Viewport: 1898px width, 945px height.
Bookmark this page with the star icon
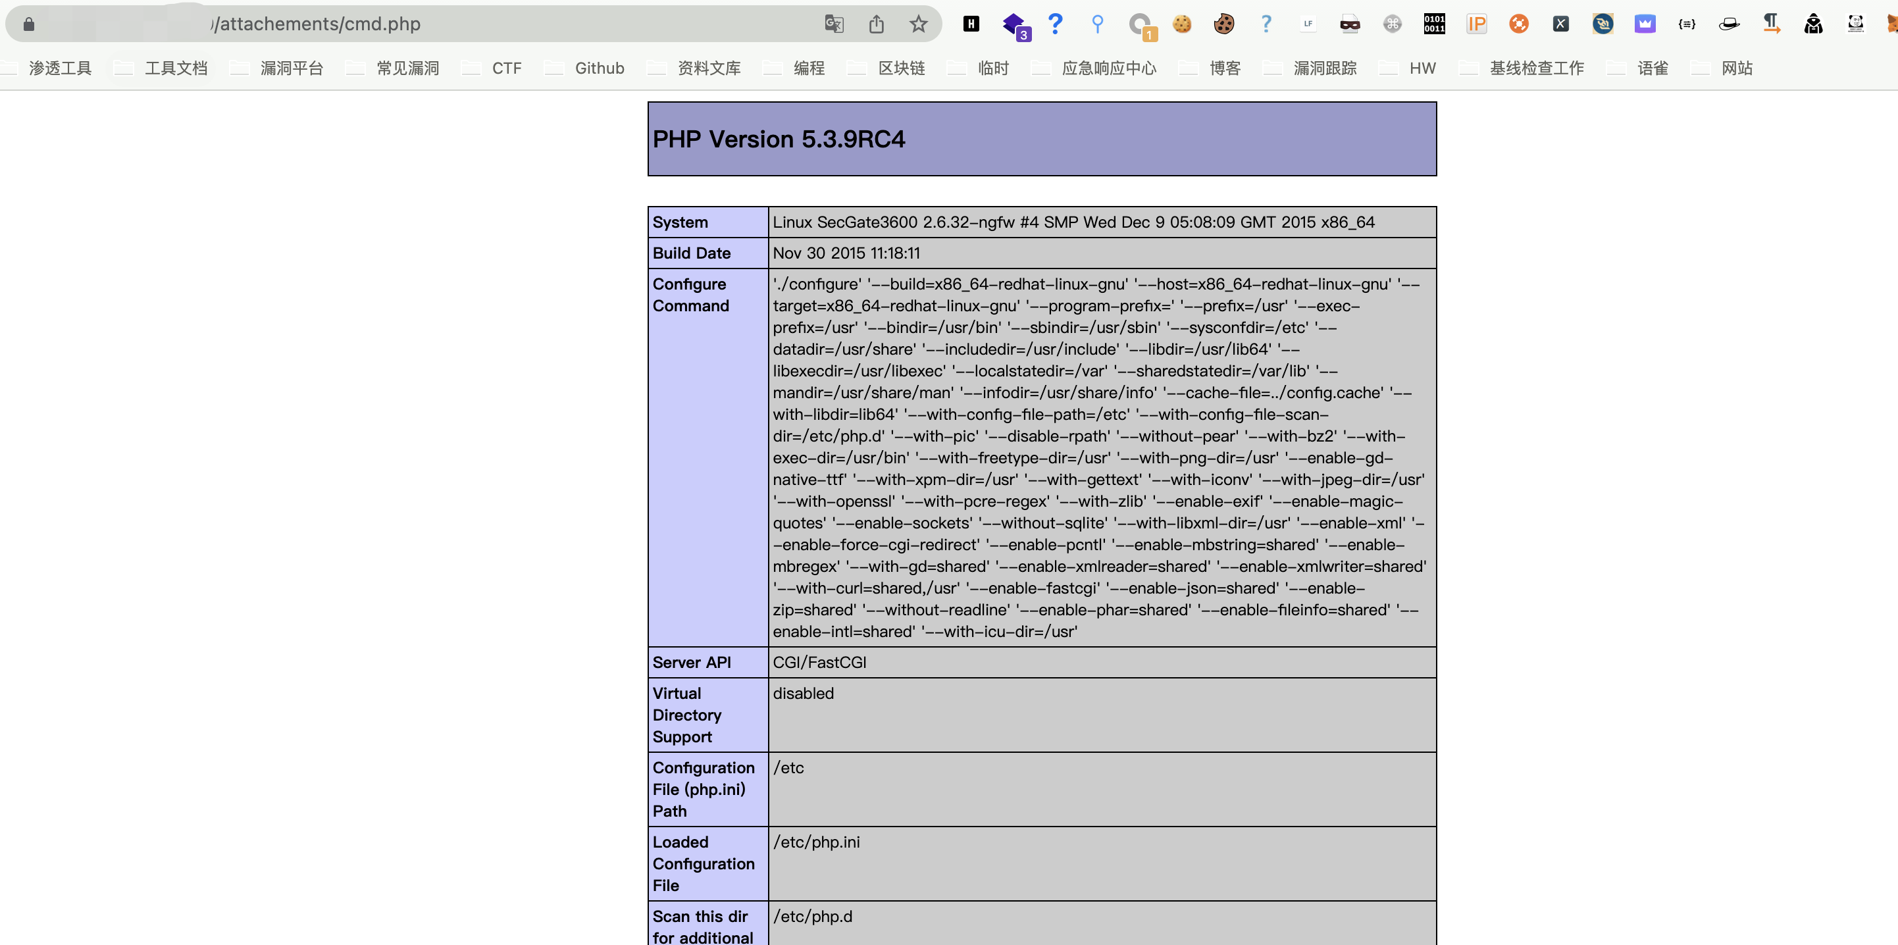coord(918,24)
